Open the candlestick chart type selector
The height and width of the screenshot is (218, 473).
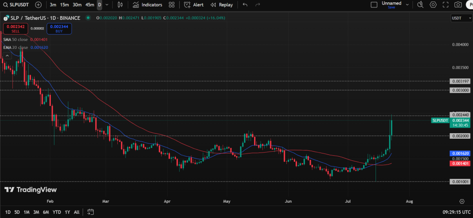[120, 5]
